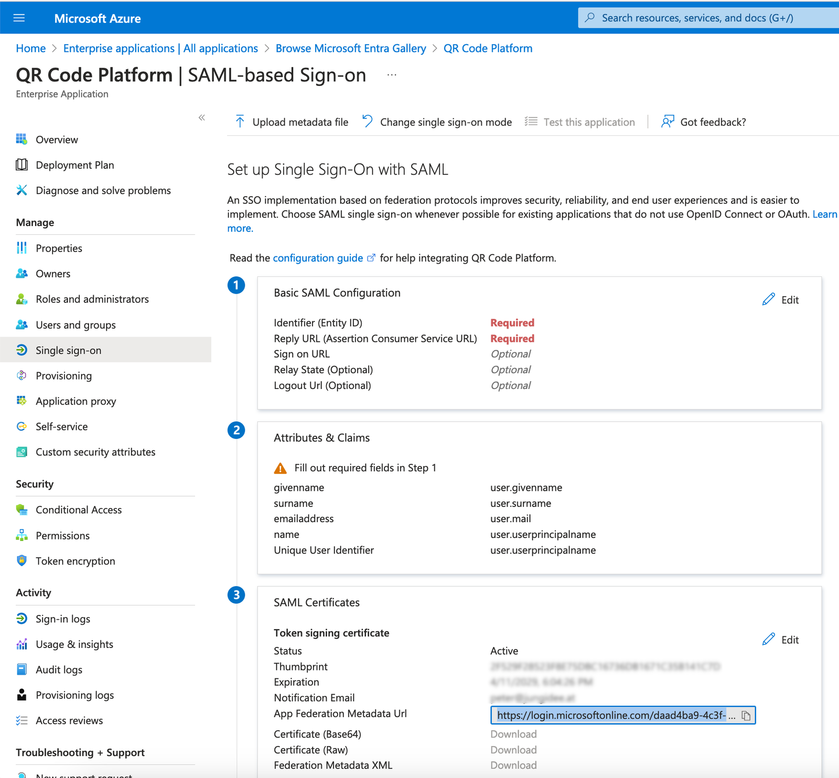The image size is (839, 778).
Task: Click the Roles and administrators icon
Action: click(x=21, y=299)
